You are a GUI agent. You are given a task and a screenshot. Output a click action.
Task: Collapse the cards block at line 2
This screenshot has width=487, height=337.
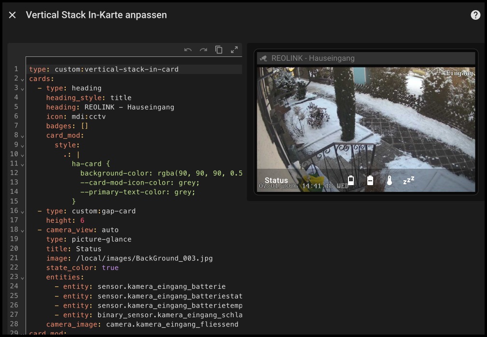click(x=23, y=79)
